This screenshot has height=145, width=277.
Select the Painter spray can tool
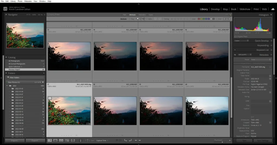pos(81,140)
